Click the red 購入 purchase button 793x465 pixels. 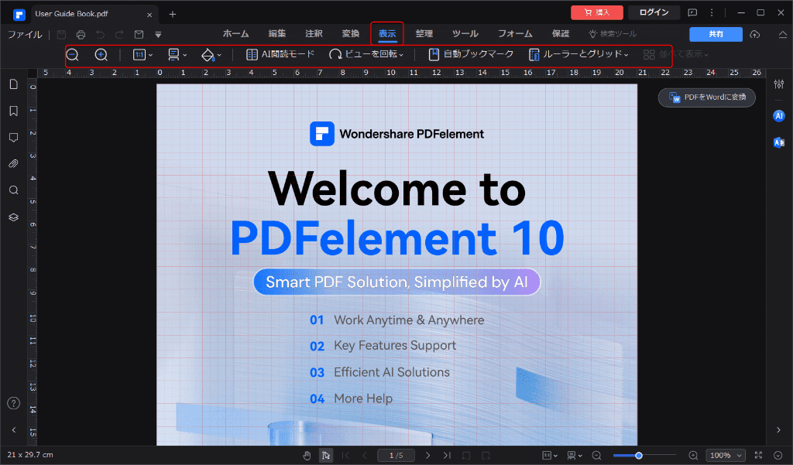point(597,12)
